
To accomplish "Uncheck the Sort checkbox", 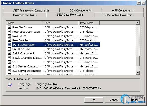I will click(9, 62).
